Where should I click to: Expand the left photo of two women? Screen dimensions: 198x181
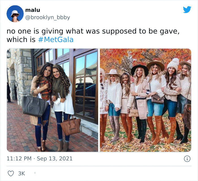tap(52, 100)
